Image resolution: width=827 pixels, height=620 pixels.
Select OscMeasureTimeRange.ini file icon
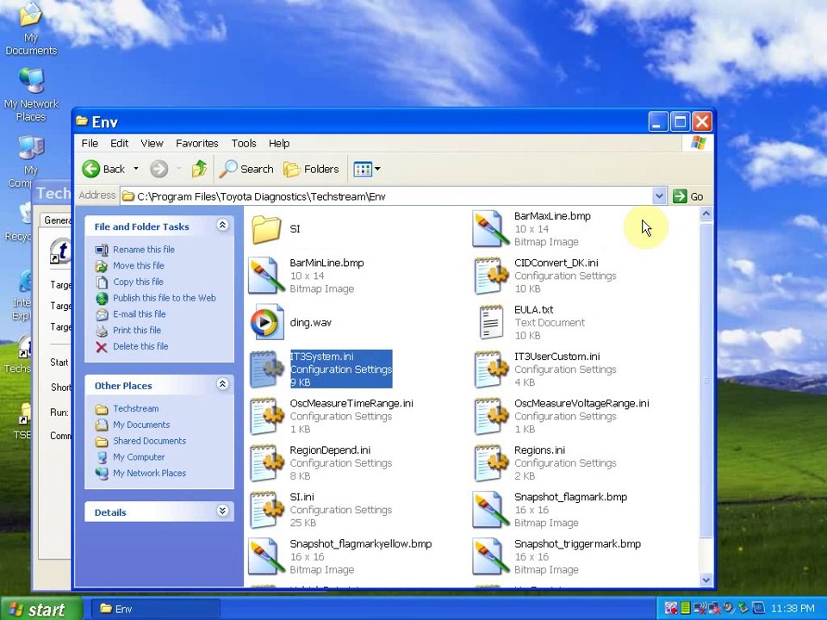click(266, 416)
